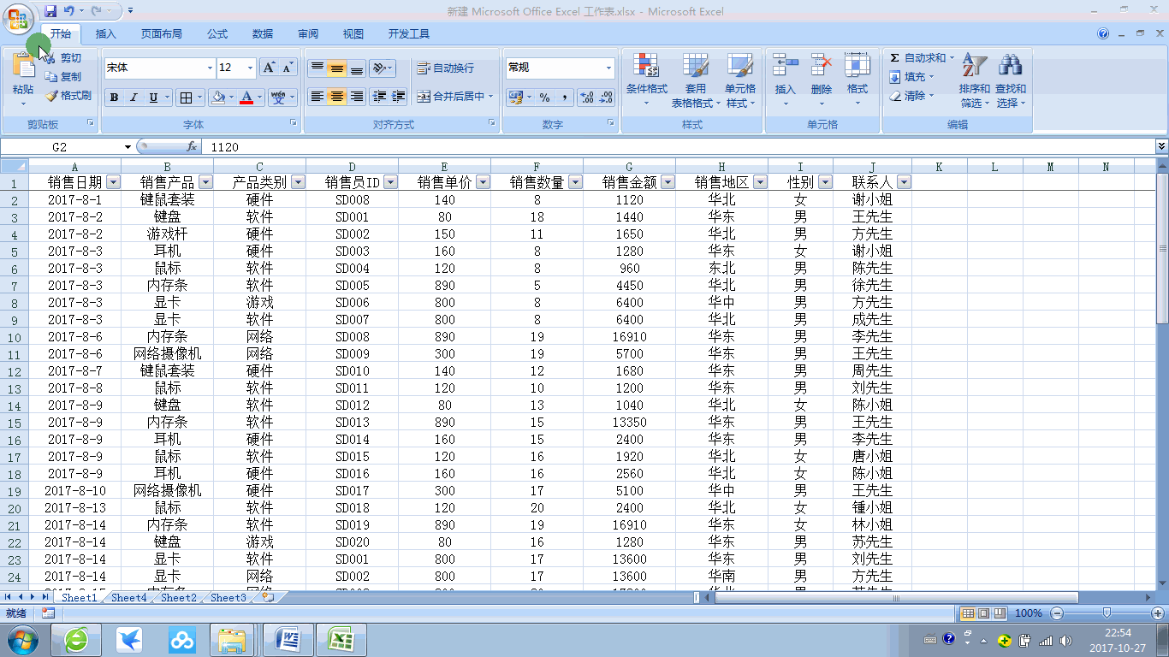
Task: Switch to the 数据 ribbon tab
Action: (263, 33)
